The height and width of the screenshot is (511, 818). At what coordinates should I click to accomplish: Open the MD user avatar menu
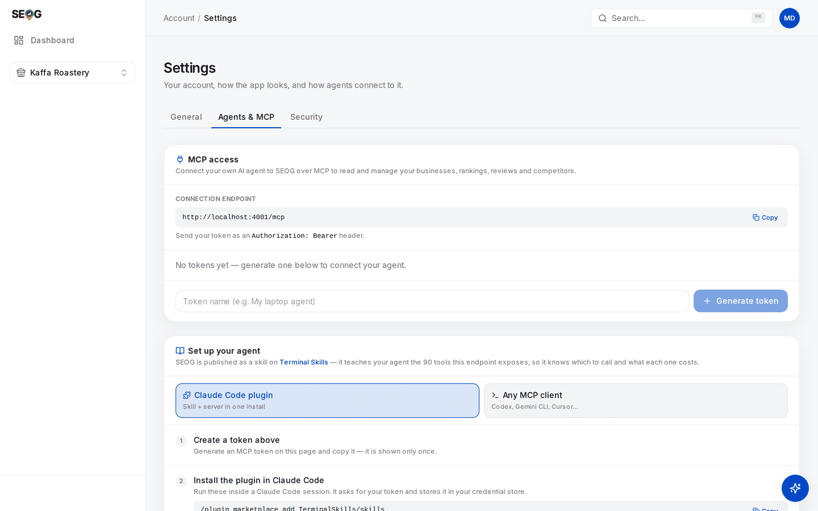click(790, 18)
